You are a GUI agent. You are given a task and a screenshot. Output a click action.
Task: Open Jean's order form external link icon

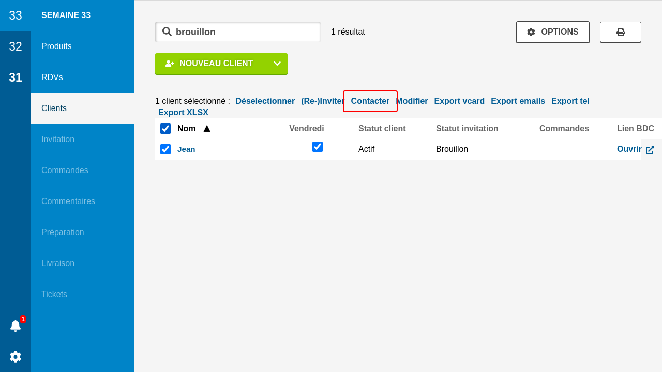[650, 150]
